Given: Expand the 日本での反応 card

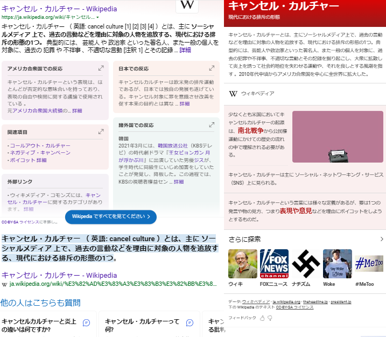Looking at the screenshot, I should pos(212,68).
